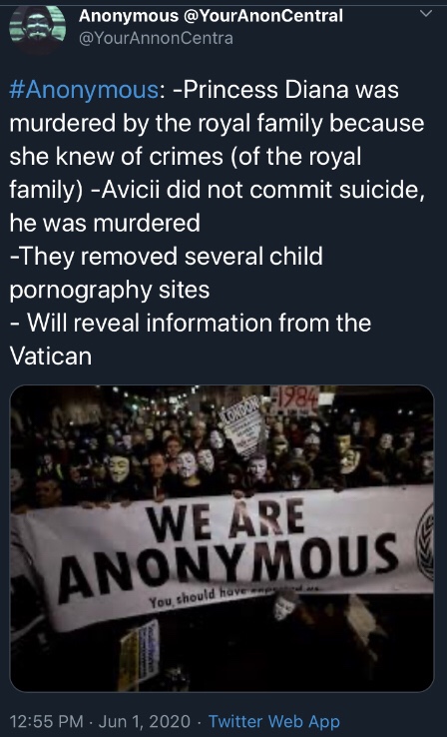Select the Twitter Web App source link

(273, 721)
